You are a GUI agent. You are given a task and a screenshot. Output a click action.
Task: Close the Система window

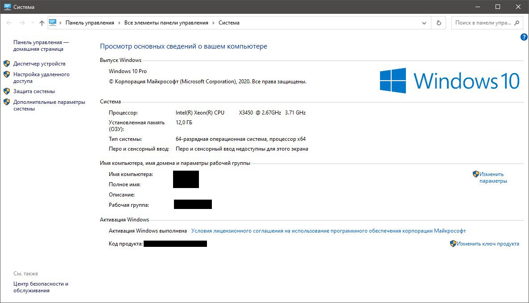(x=518, y=7)
